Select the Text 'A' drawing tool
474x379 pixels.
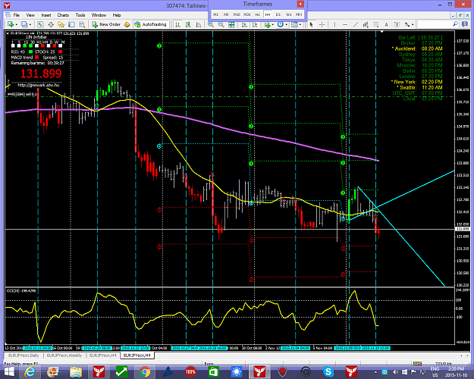386,24
